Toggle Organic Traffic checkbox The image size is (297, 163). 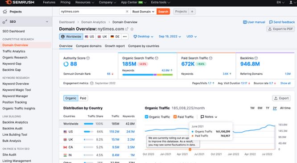point(146,117)
